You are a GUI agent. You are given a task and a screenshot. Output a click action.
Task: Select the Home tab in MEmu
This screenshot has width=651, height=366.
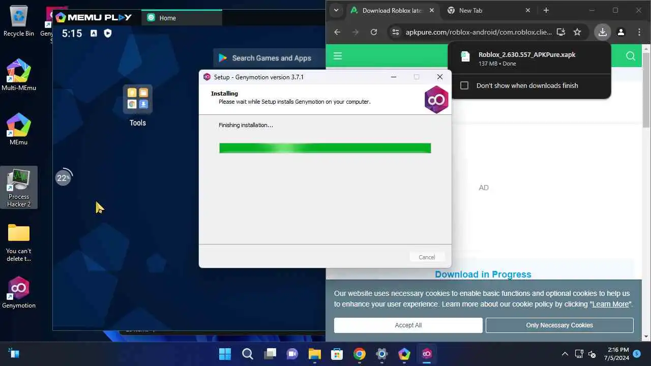[182, 18]
